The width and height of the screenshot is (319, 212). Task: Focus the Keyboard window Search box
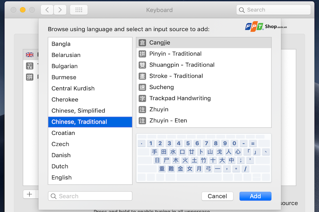click(x=273, y=10)
